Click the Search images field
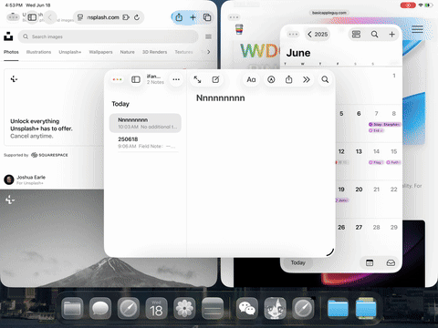438x328 pixels. [x=108, y=36]
